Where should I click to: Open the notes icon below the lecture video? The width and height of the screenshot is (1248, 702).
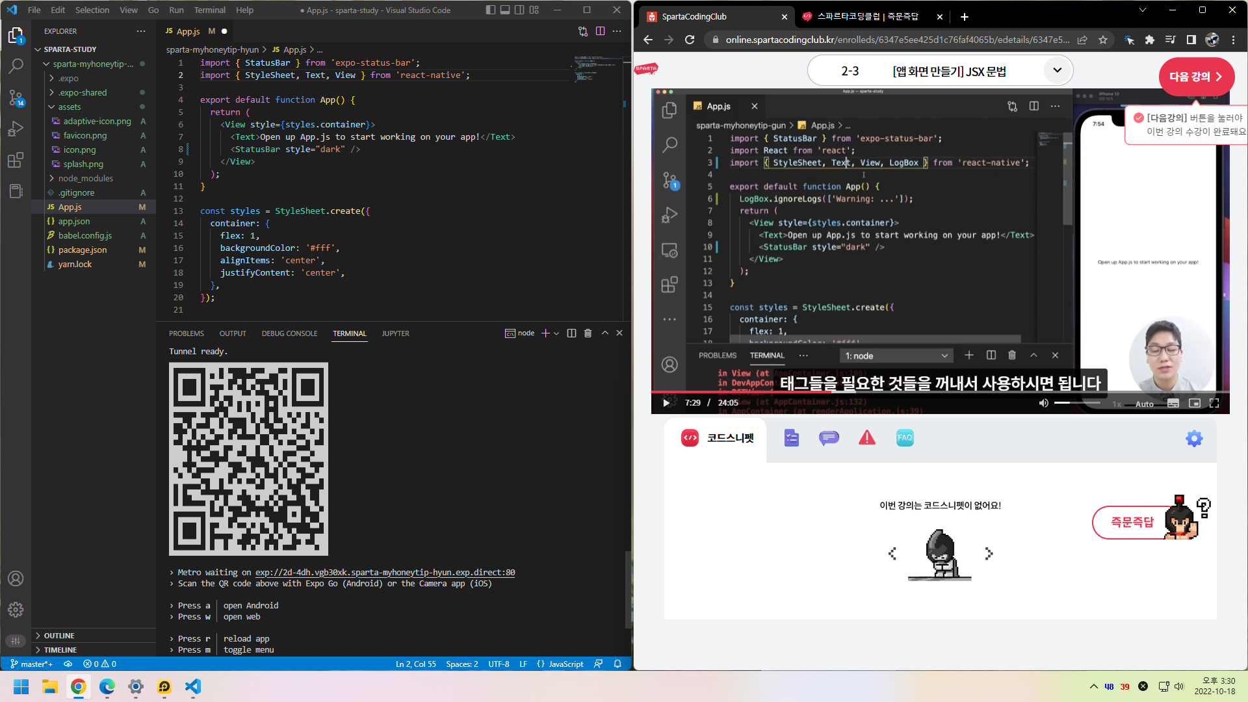791,438
